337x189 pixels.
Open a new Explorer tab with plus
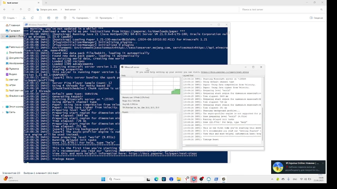click(x=46, y=3)
